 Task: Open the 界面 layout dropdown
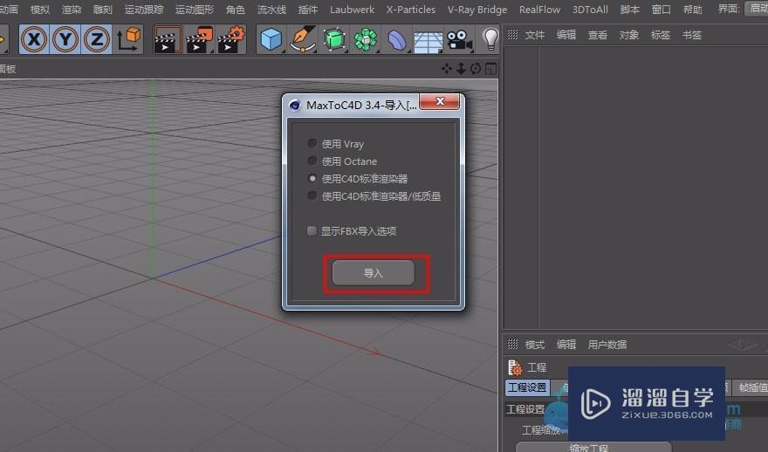pos(756,9)
